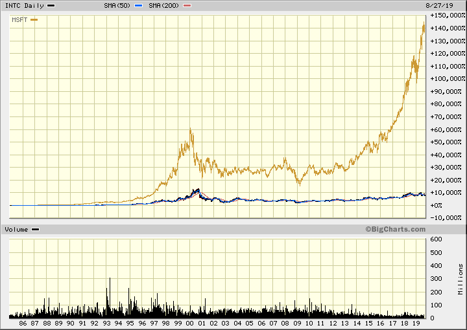Click the red SMA(200) color swatch
Viewport: 467px width, 330px height.
pos(187,6)
